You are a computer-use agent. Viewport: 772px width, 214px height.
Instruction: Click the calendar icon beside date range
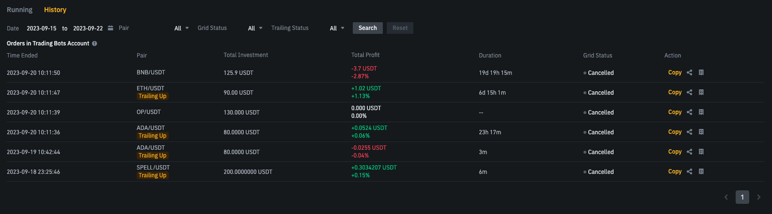click(110, 28)
